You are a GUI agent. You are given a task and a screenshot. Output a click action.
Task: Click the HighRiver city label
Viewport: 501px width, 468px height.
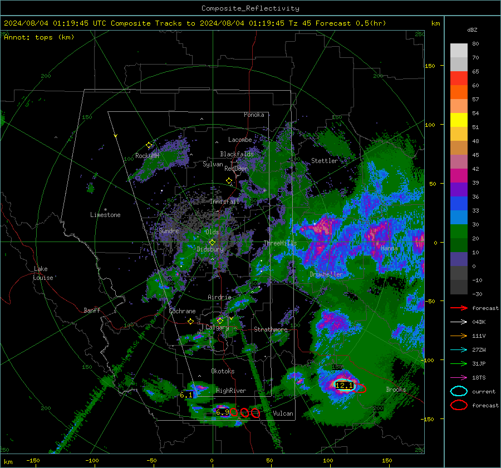coord(231,391)
